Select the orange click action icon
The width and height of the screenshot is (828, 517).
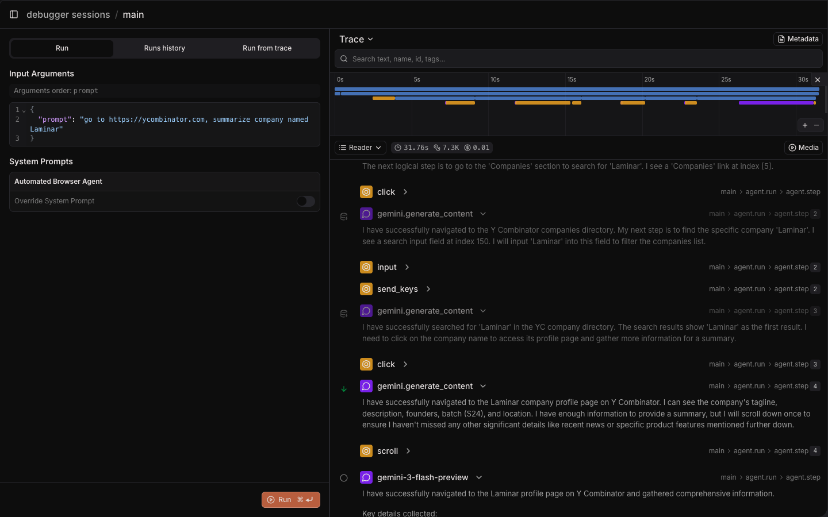(x=366, y=192)
